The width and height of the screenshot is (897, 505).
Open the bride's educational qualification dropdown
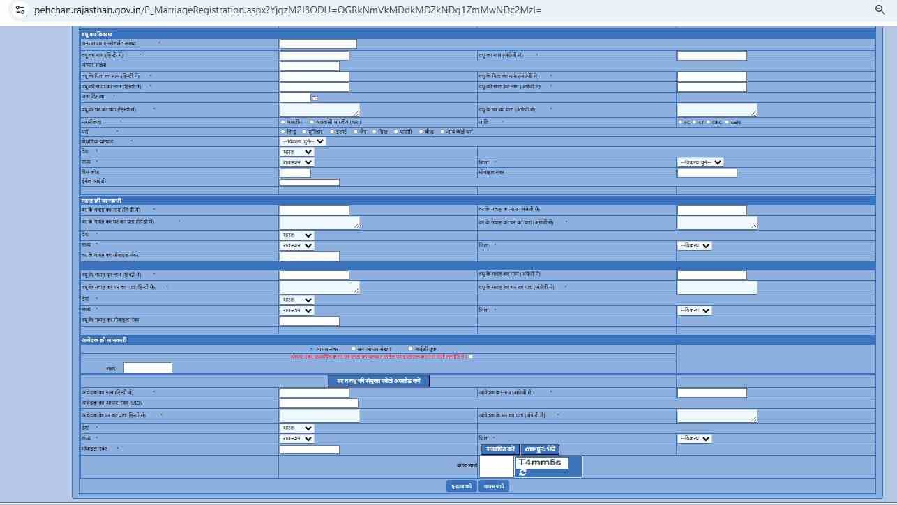click(x=303, y=141)
